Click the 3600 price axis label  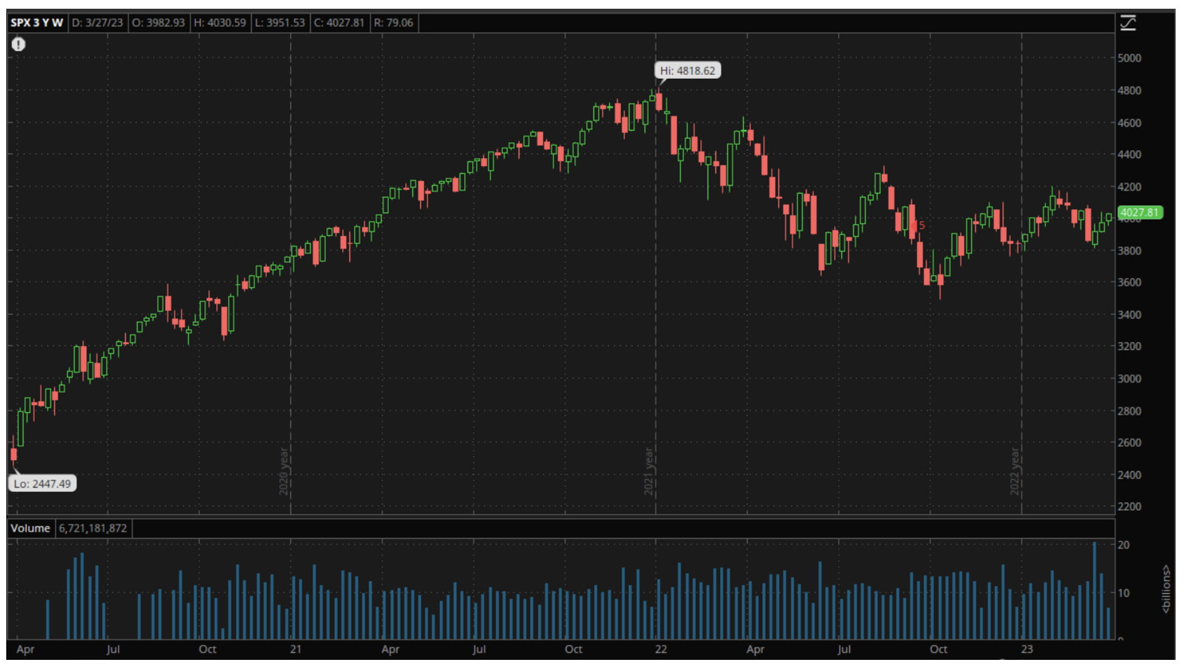(x=1130, y=282)
